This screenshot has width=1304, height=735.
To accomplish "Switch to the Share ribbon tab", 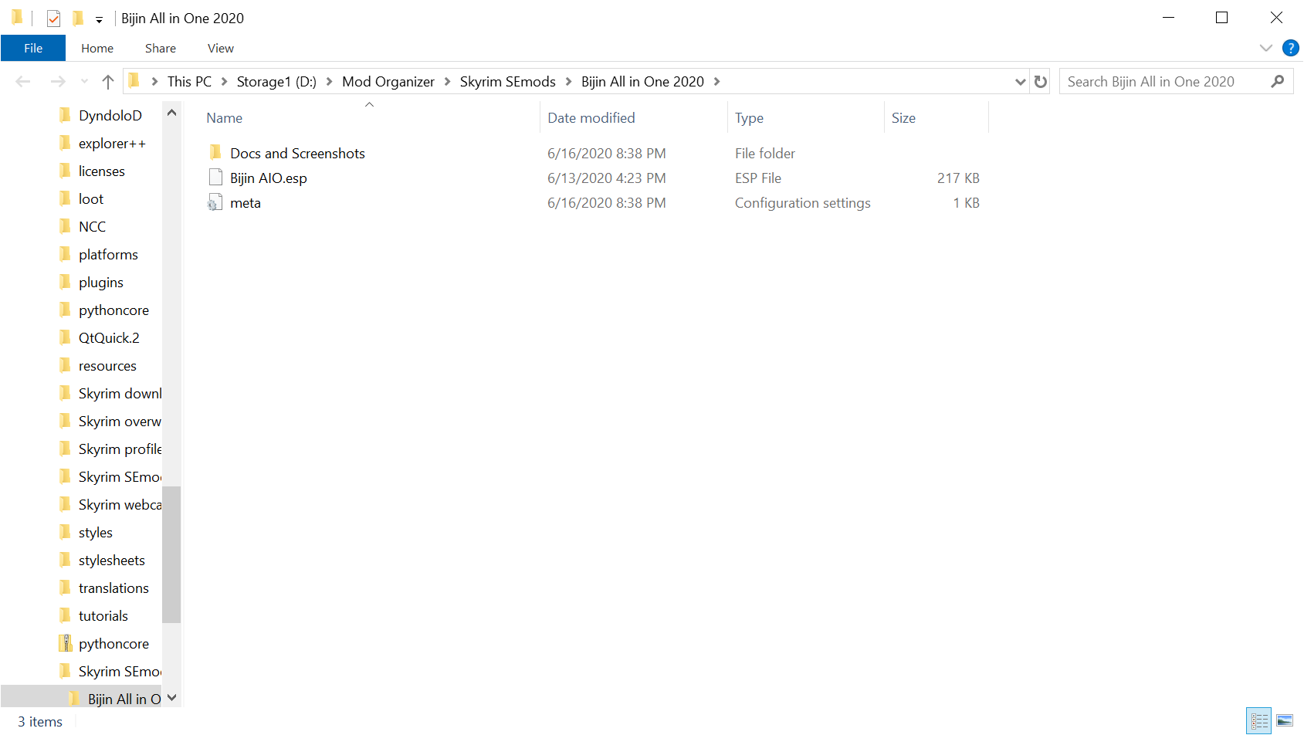I will (161, 48).
